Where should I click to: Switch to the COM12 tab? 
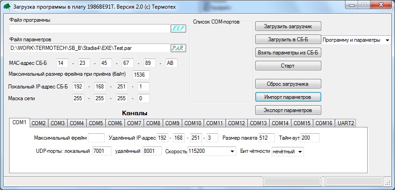click(x=237, y=123)
